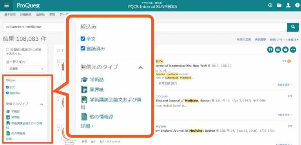Open the 関連度 sort order dropdown

25,69
